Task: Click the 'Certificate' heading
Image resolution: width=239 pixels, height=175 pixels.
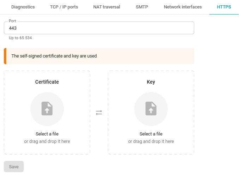Action: coord(47,82)
